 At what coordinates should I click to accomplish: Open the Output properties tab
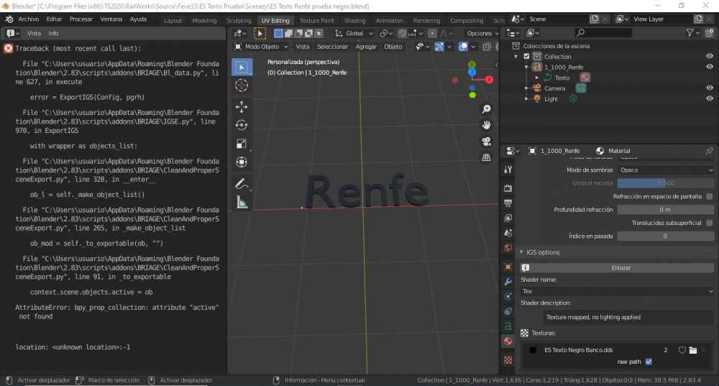(x=508, y=203)
